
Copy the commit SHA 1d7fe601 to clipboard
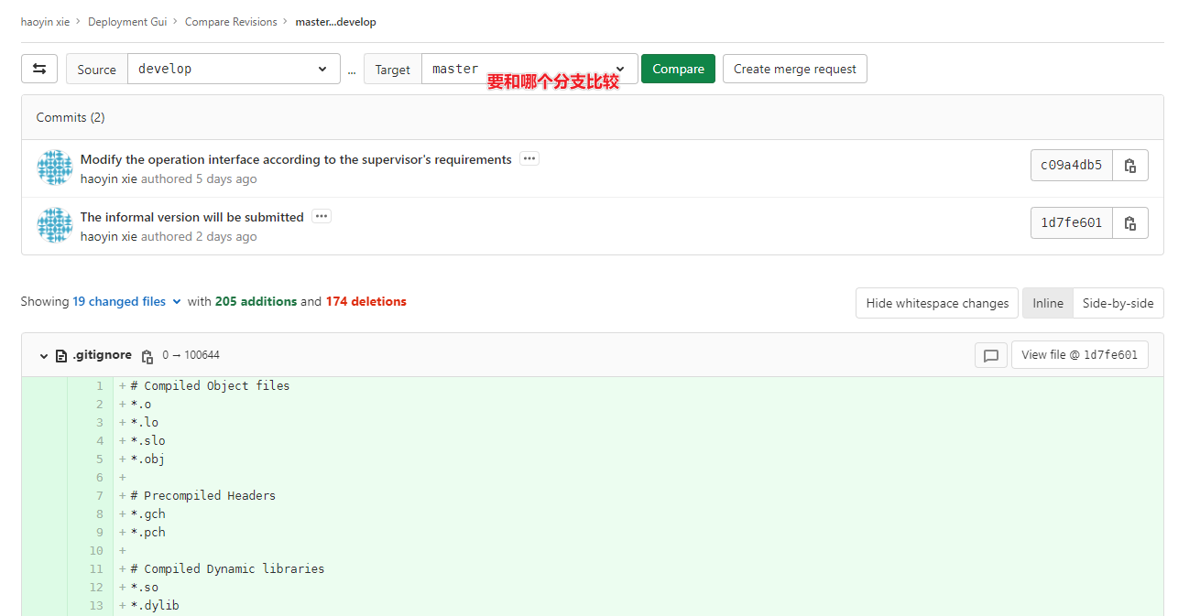pos(1129,222)
